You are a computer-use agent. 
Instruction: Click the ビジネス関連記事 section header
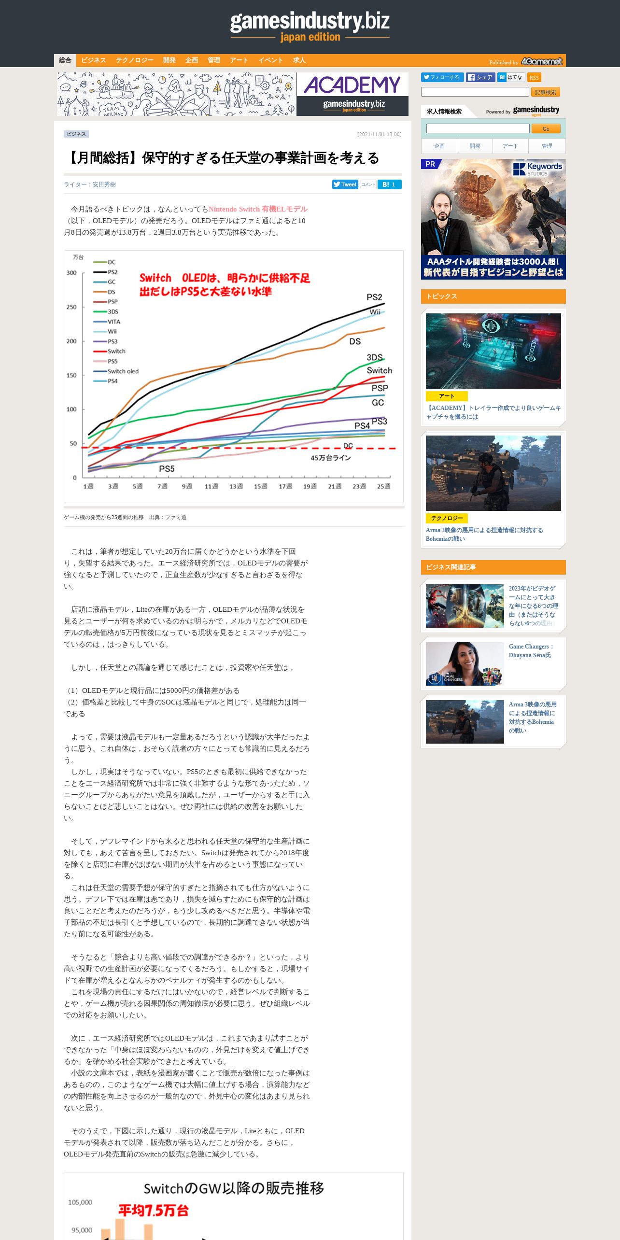pos(493,567)
